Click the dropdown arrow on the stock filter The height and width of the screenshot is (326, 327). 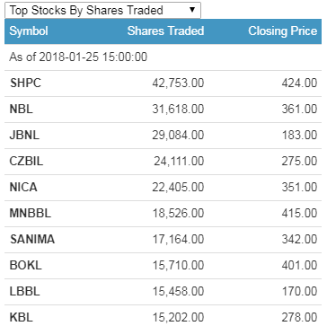[x=192, y=10]
